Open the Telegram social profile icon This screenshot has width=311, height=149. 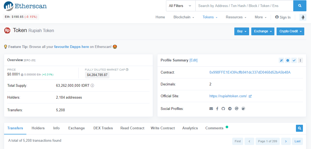(x=230, y=109)
